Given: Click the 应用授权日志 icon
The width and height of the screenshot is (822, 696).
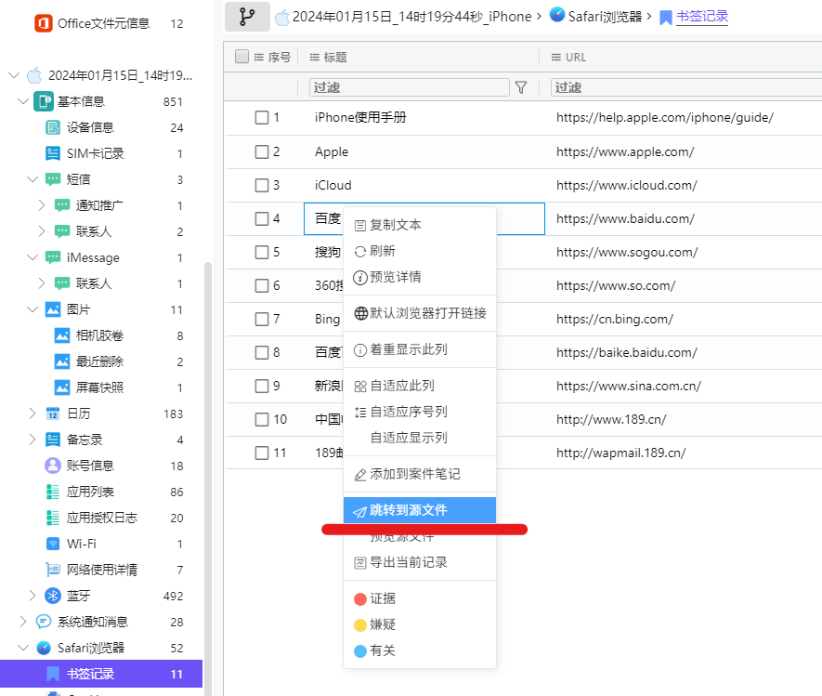Looking at the screenshot, I should 52,518.
